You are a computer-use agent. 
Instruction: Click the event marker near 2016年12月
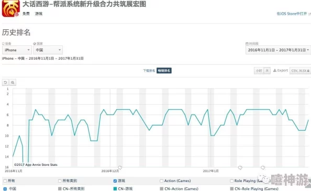coord(120,167)
